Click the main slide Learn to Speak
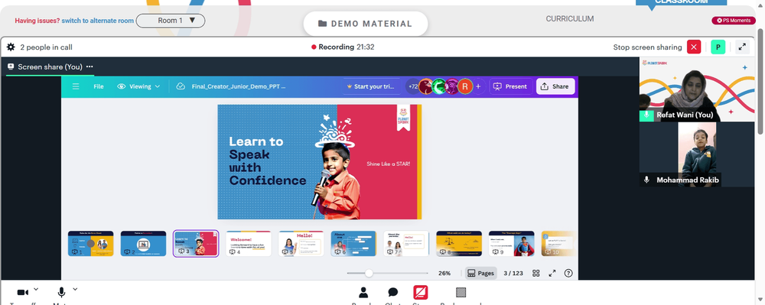The height and width of the screenshot is (305, 765). pyautogui.click(x=320, y=162)
